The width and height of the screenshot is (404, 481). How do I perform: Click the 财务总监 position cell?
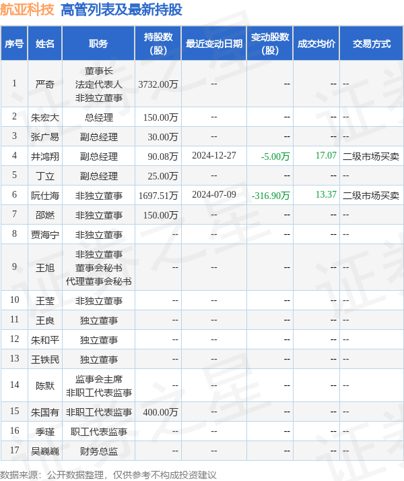click(98, 452)
